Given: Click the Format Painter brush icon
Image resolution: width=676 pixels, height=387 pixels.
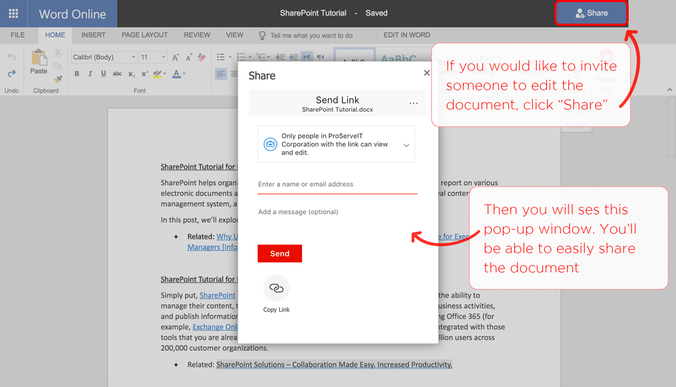Looking at the screenshot, I should [x=58, y=80].
